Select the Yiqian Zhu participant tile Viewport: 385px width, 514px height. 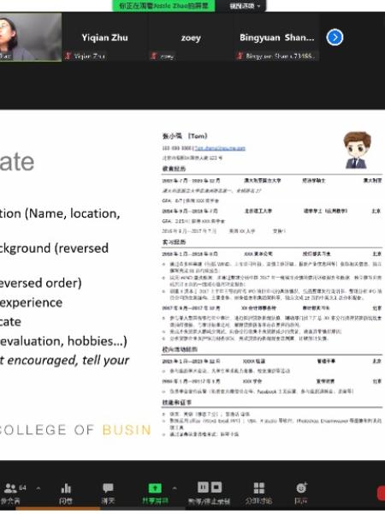click(105, 37)
